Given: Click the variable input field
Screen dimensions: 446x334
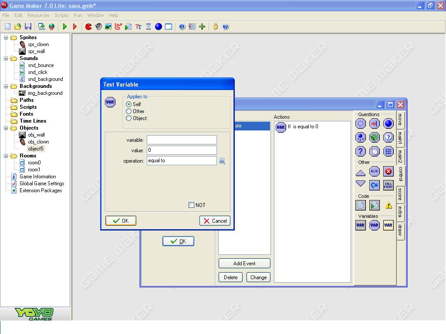Looking at the screenshot, I should (182, 140).
